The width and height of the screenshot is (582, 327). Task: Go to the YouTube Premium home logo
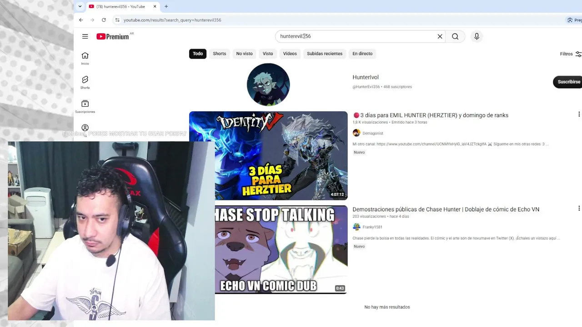pyautogui.click(x=113, y=36)
